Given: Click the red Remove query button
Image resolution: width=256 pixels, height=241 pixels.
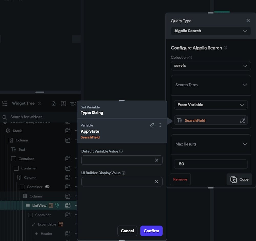Looking at the screenshot, I should pos(180,179).
